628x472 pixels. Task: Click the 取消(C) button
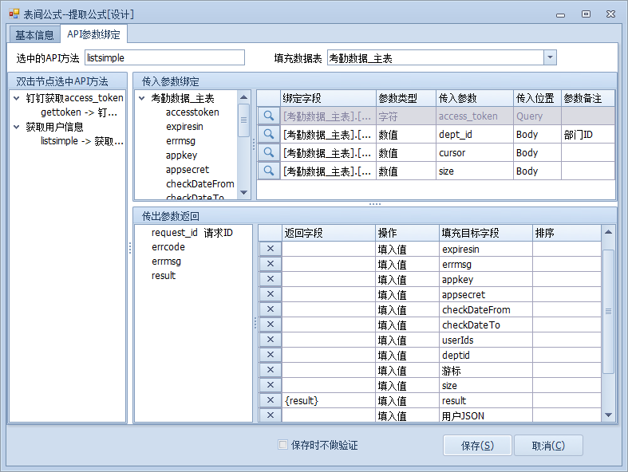548,446
